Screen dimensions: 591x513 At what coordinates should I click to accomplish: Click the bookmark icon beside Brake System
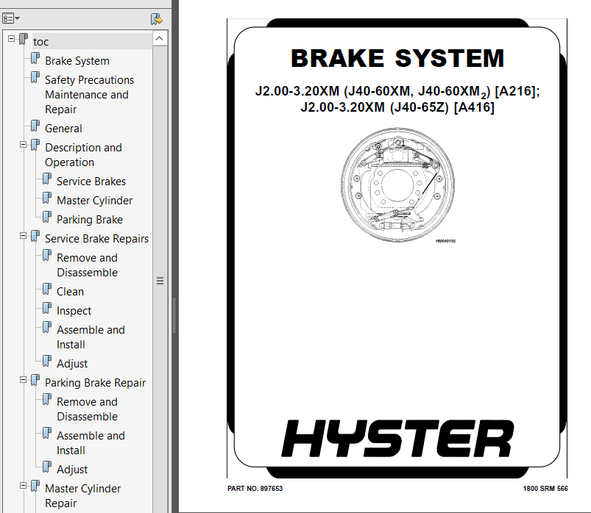(35, 58)
